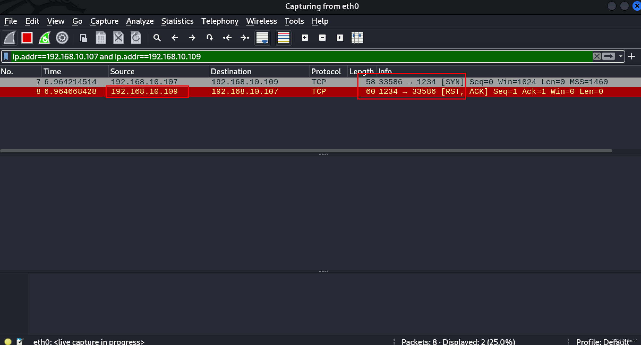The height and width of the screenshot is (345, 641).
Task: Open the Analyze menu
Action: (x=140, y=21)
